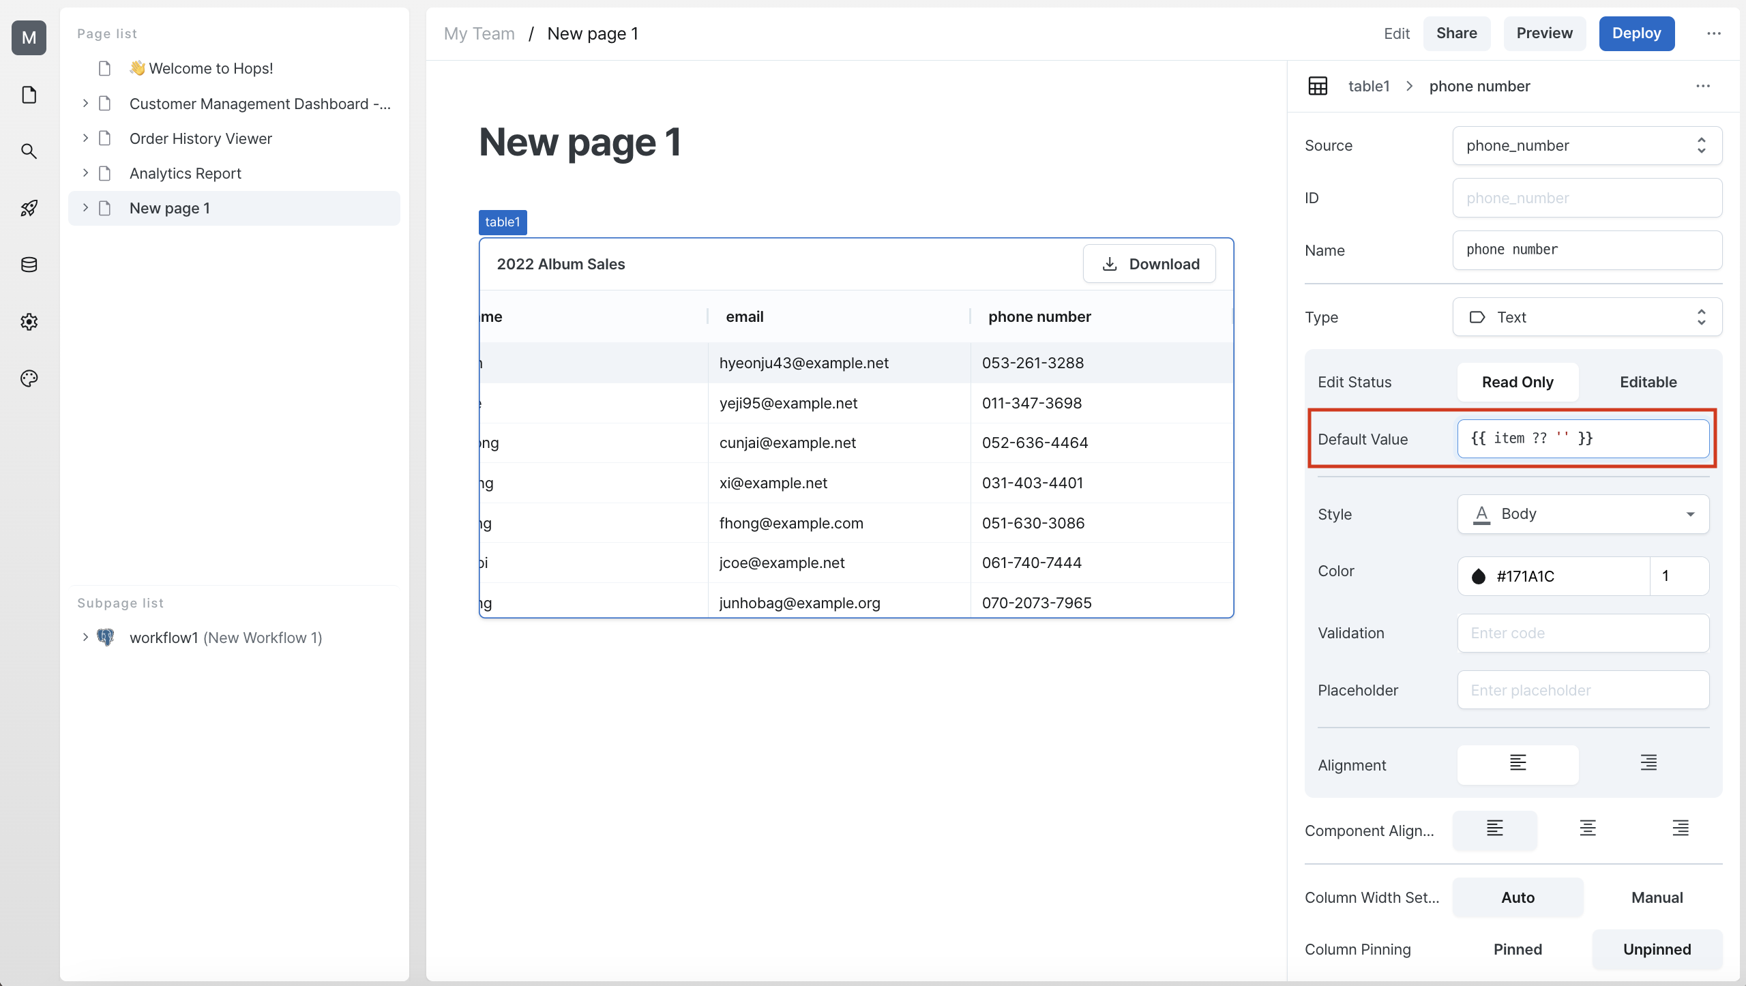
Task: Expand the Customer Management Dashboard tree item
Action: [x=85, y=103]
